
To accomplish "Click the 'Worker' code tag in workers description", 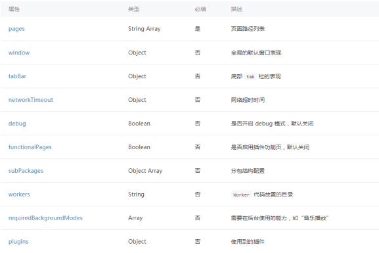I will [241, 195].
